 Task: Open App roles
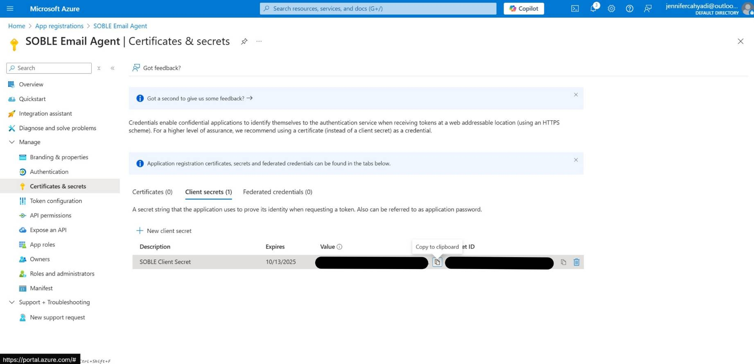point(42,245)
